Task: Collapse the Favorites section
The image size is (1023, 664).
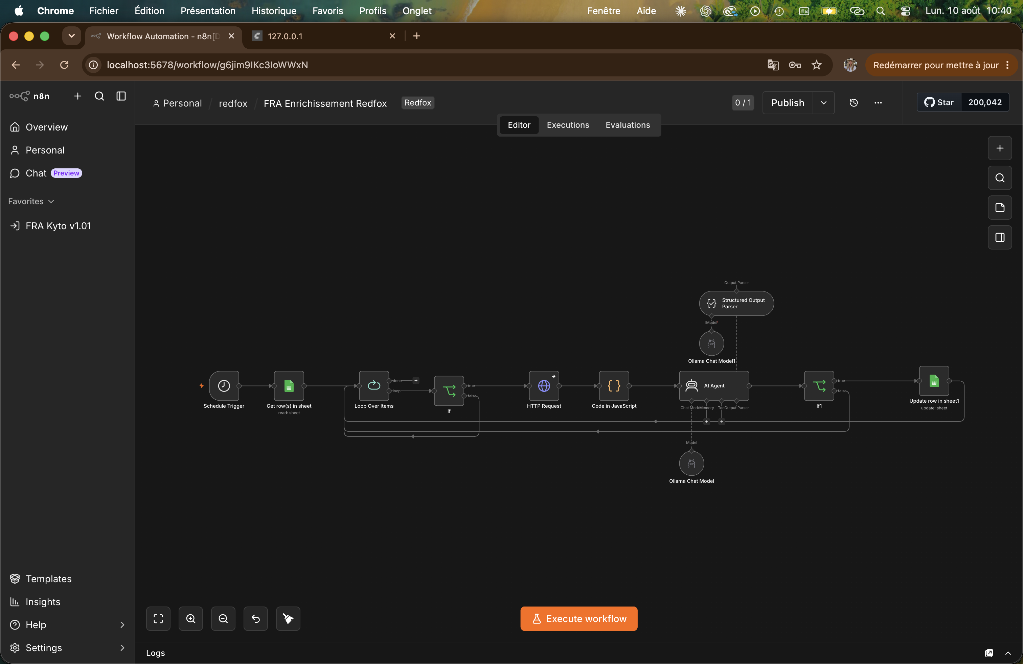Action: click(31, 201)
